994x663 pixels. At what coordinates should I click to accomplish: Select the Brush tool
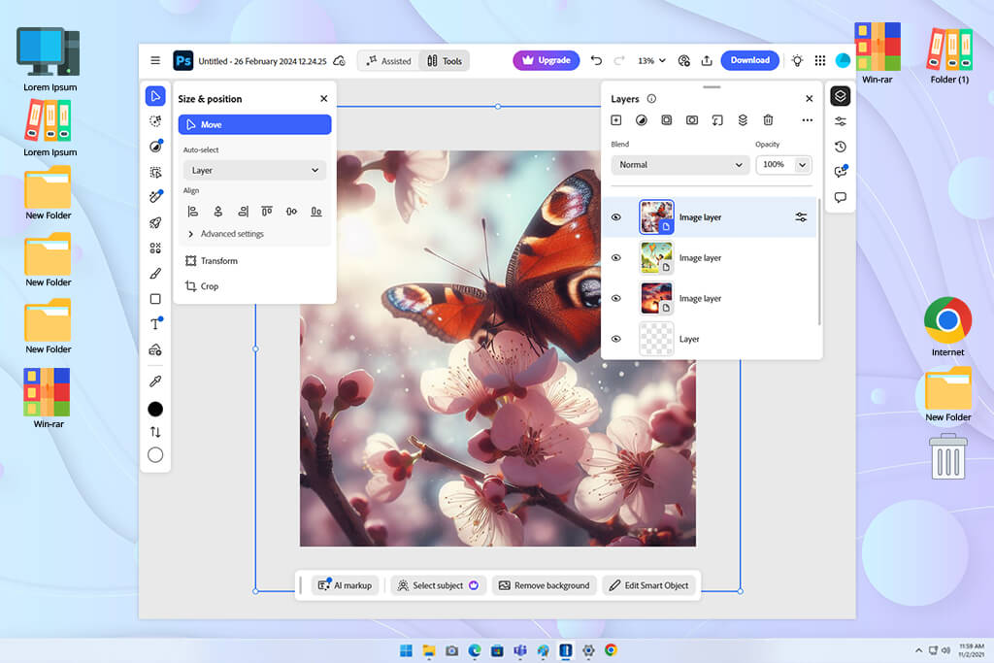click(x=155, y=273)
